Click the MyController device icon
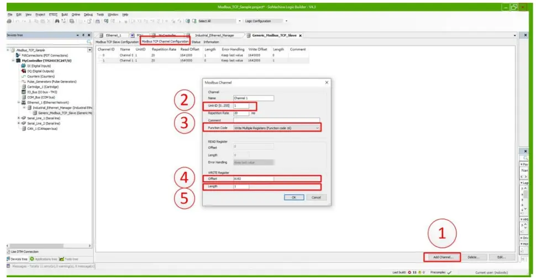The image size is (536, 280). [18, 60]
